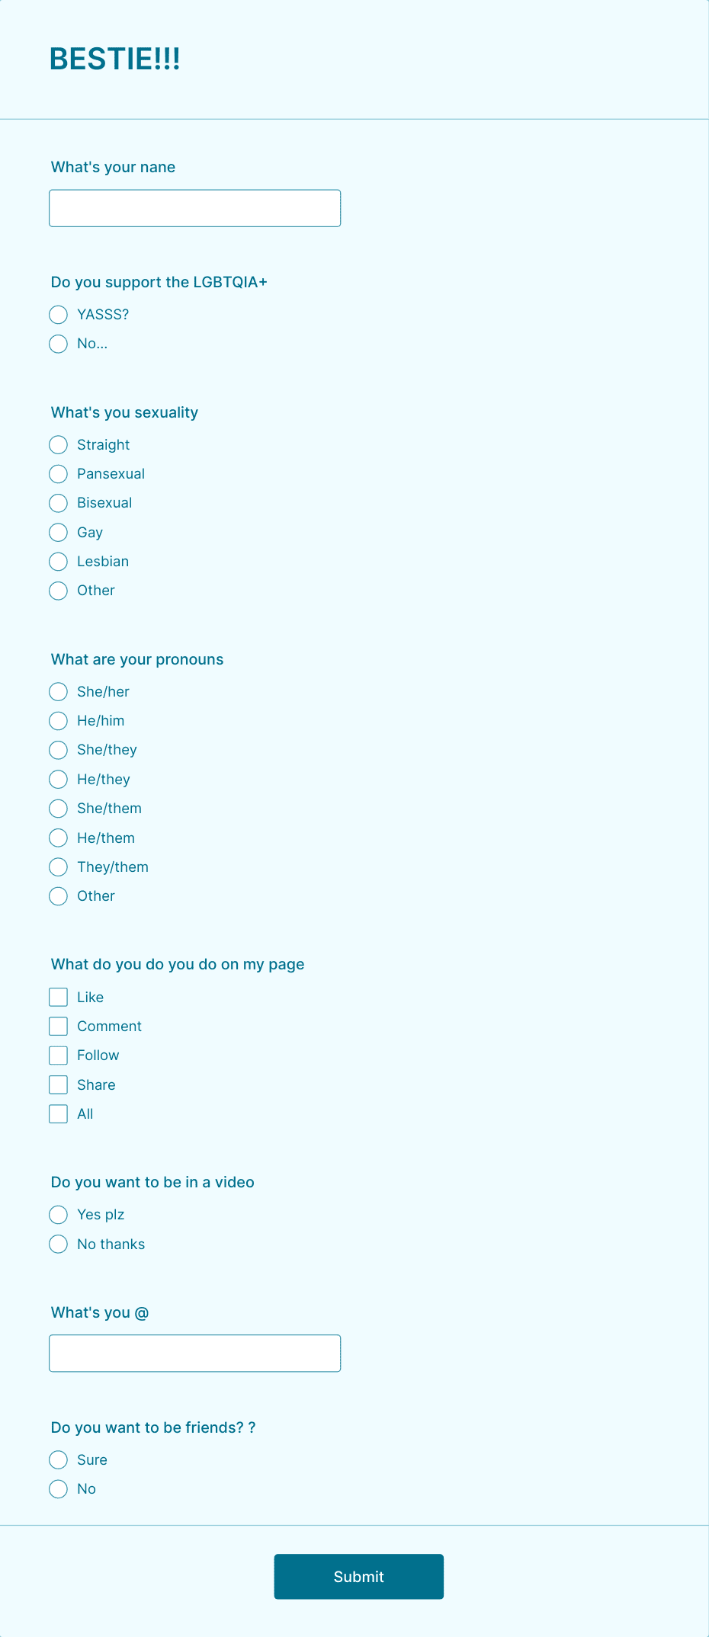Check the "Follow" box
The width and height of the screenshot is (709, 1637).
click(x=58, y=1056)
